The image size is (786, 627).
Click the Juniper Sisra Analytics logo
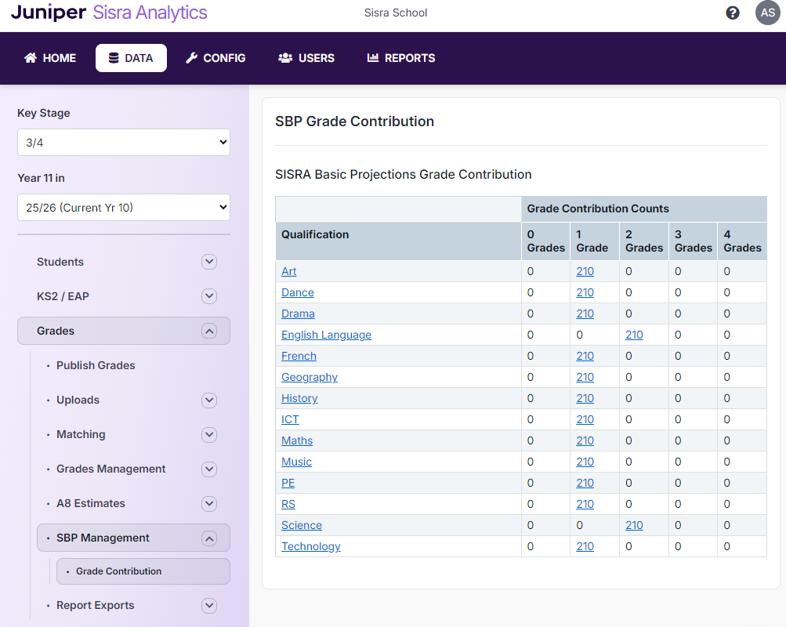(x=108, y=13)
